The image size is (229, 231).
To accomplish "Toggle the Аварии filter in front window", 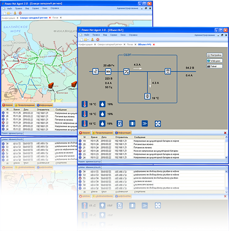I will click(x=85, y=133).
